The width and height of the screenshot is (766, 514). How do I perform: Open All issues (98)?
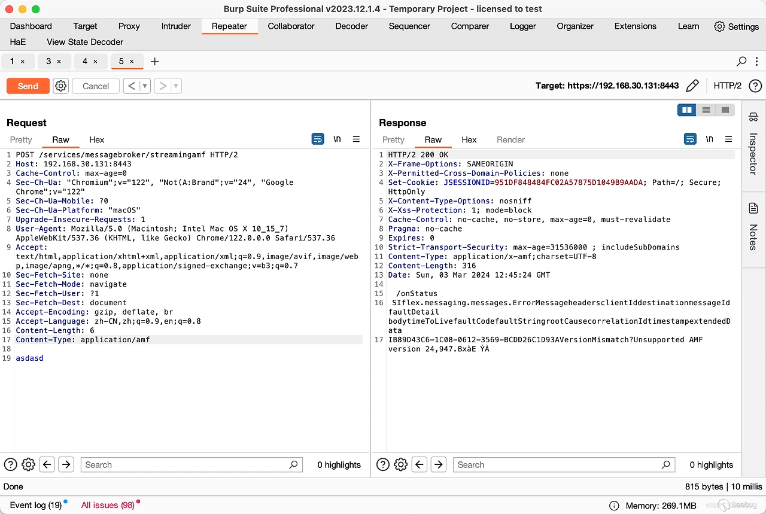pyautogui.click(x=108, y=505)
